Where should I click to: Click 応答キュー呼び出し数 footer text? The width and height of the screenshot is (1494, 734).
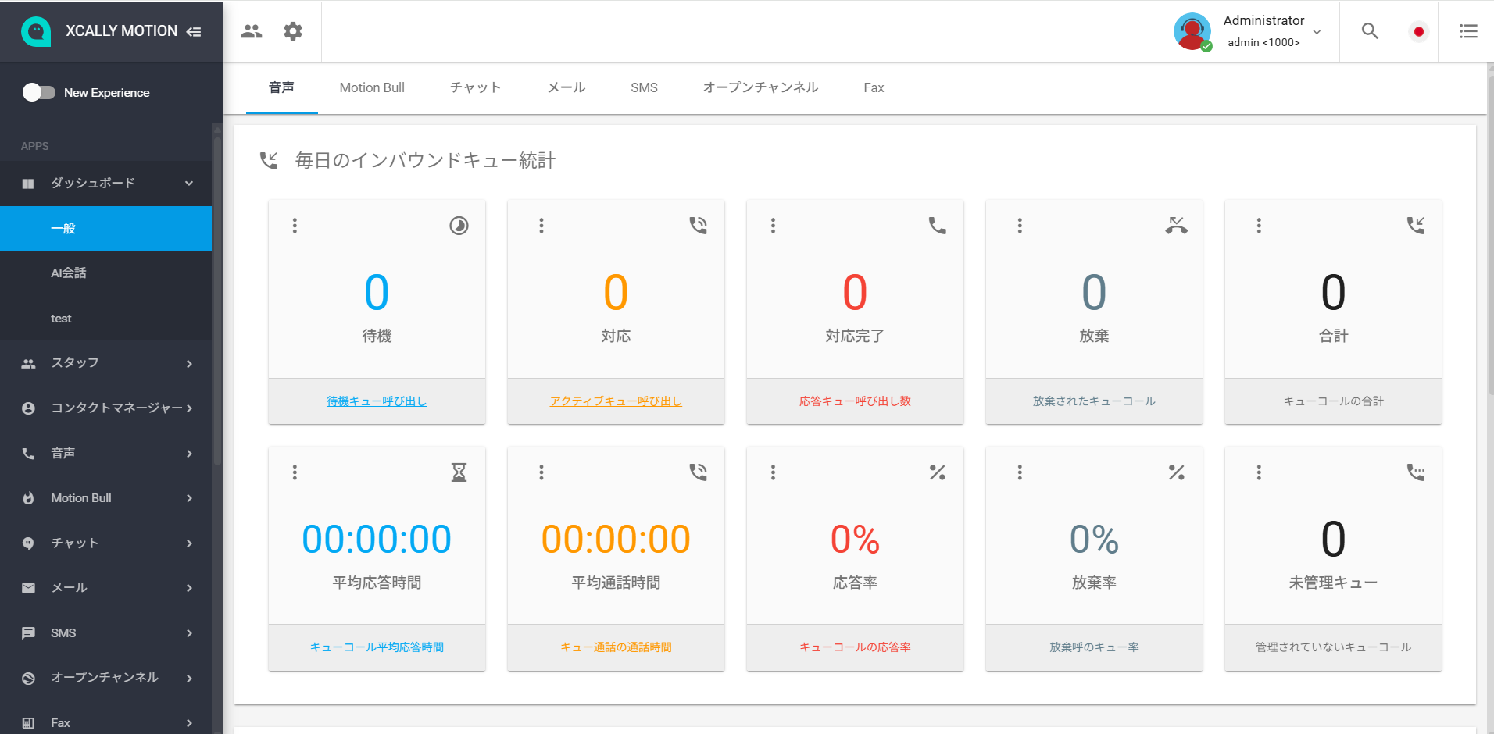855,401
